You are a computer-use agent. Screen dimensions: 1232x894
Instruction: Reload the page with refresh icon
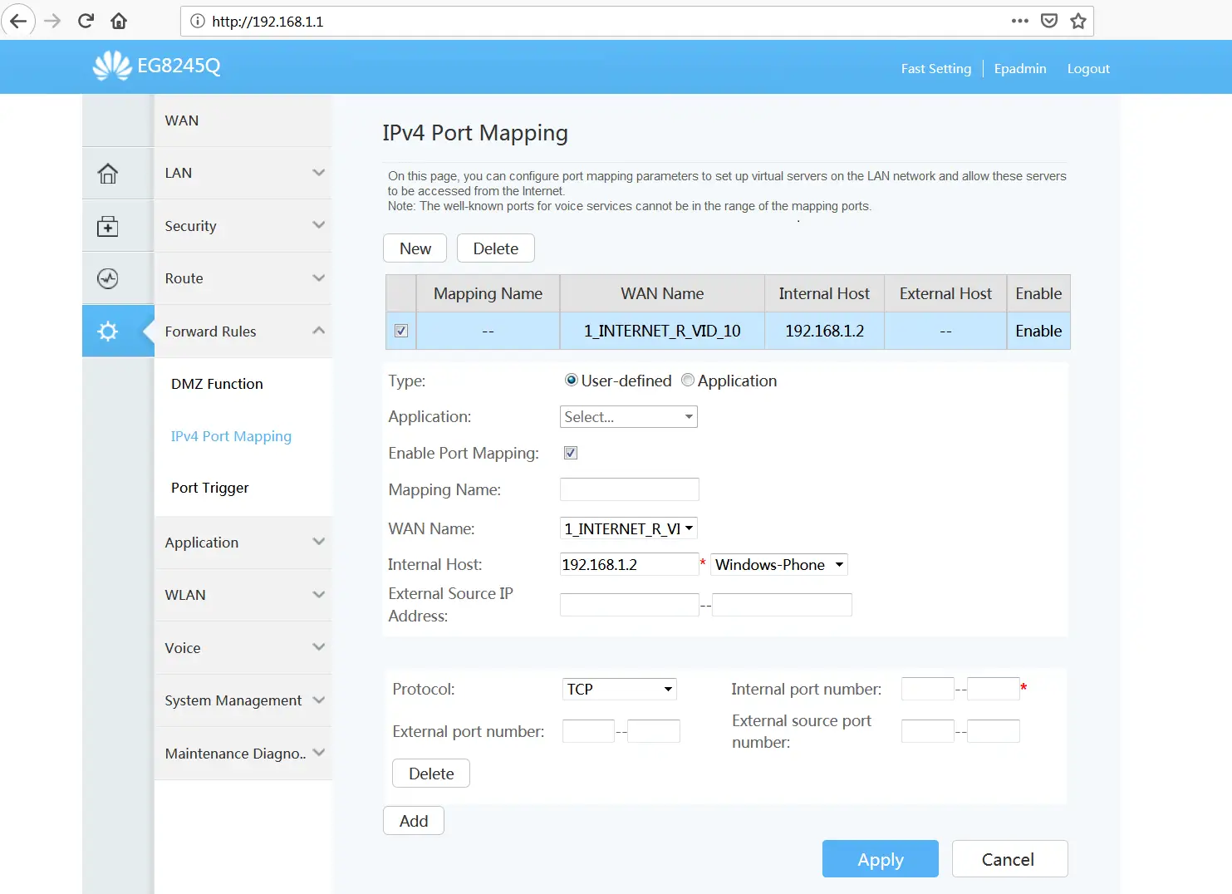[x=86, y=21]
